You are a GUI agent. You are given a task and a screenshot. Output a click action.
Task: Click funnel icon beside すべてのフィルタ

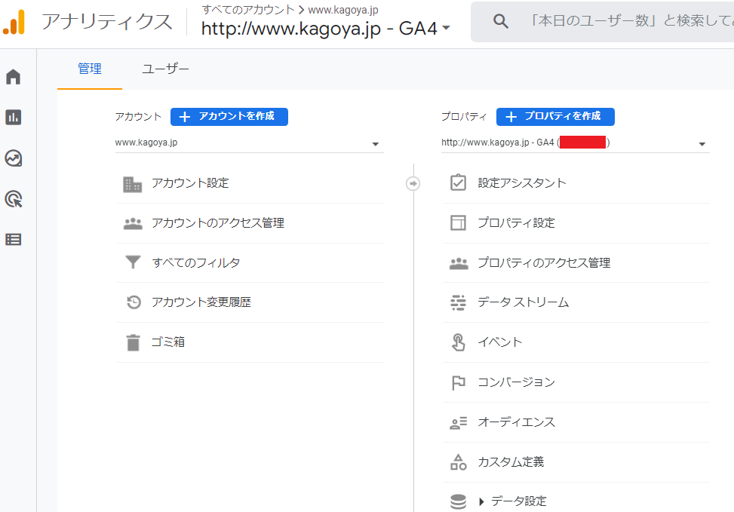point(133,262)
